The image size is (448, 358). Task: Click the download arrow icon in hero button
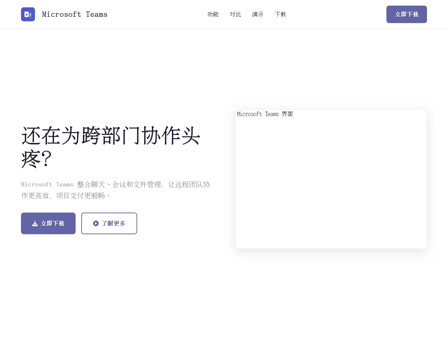[x=35, y=223]
